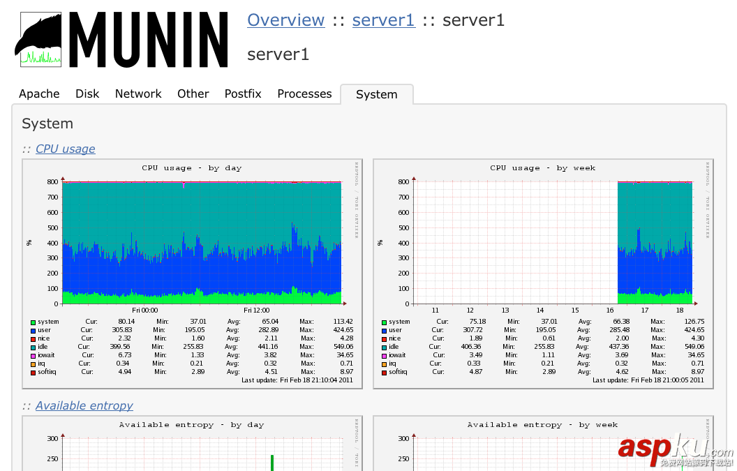Click the teal idle swatch in week legend
This screenshot has width=737, height=471.
point(384,347)
